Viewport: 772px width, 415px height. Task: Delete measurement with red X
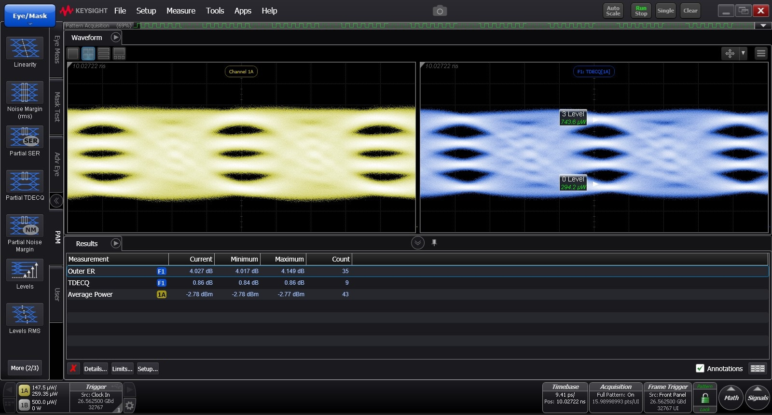73,369
